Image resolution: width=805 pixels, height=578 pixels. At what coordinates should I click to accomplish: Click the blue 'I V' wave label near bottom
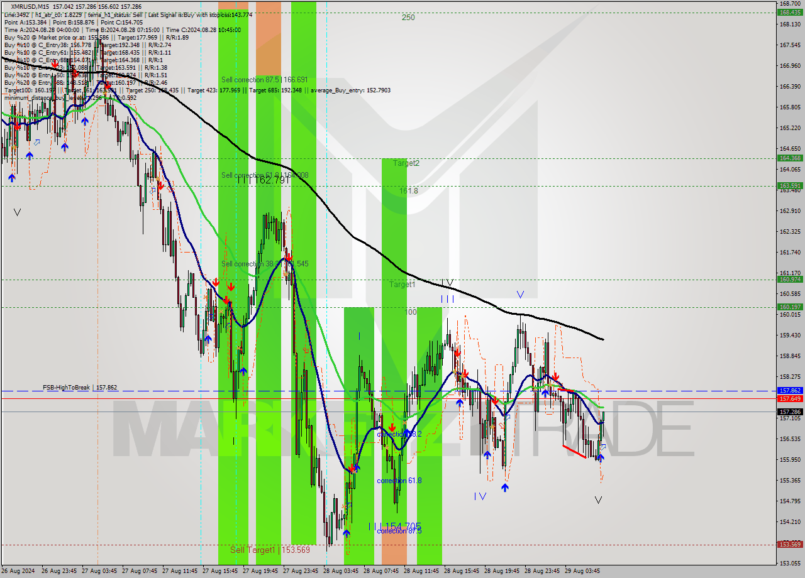coord(480,496)
